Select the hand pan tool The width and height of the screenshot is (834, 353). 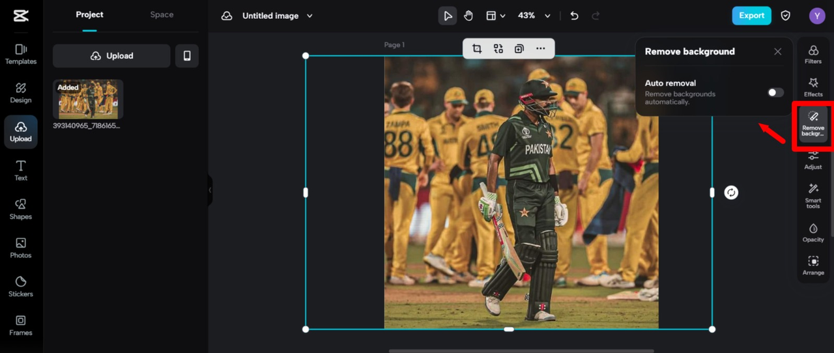pyautogui.click(x=468, y=16)
